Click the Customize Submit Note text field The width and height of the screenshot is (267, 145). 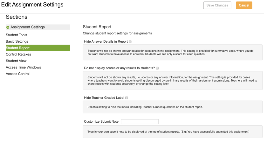140,121
